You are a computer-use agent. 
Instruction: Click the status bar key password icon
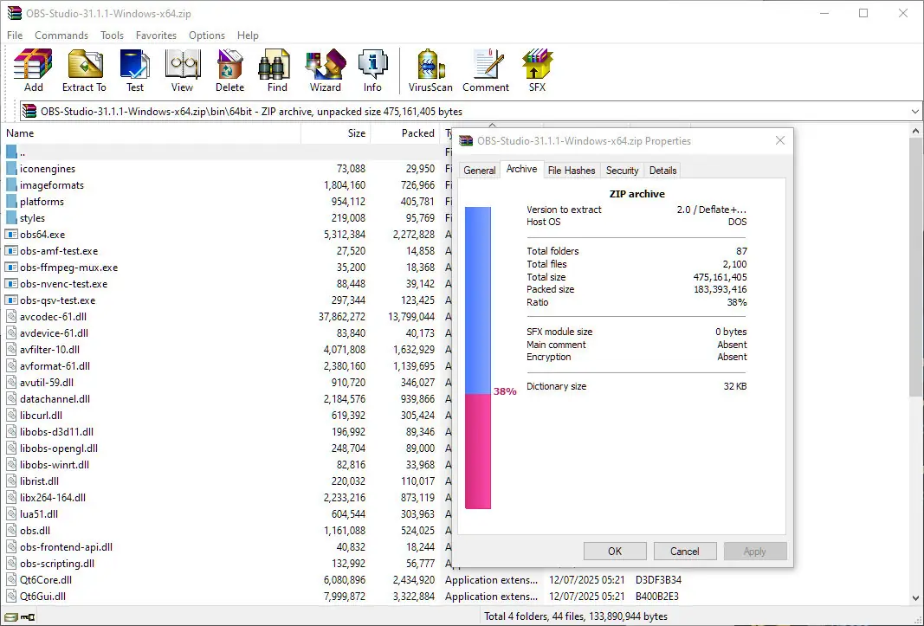(28, 617)
